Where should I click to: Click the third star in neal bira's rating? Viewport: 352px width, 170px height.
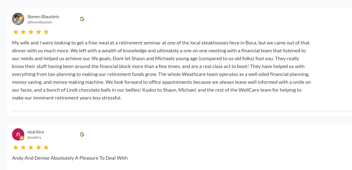pyautogui.click(x=31, y=147)
